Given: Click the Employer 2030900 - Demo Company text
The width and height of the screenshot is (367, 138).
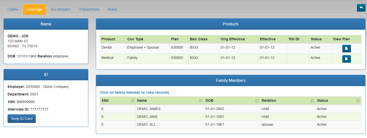Looking at the screenshot, I should pyautogui.click(x=38, y=87).
